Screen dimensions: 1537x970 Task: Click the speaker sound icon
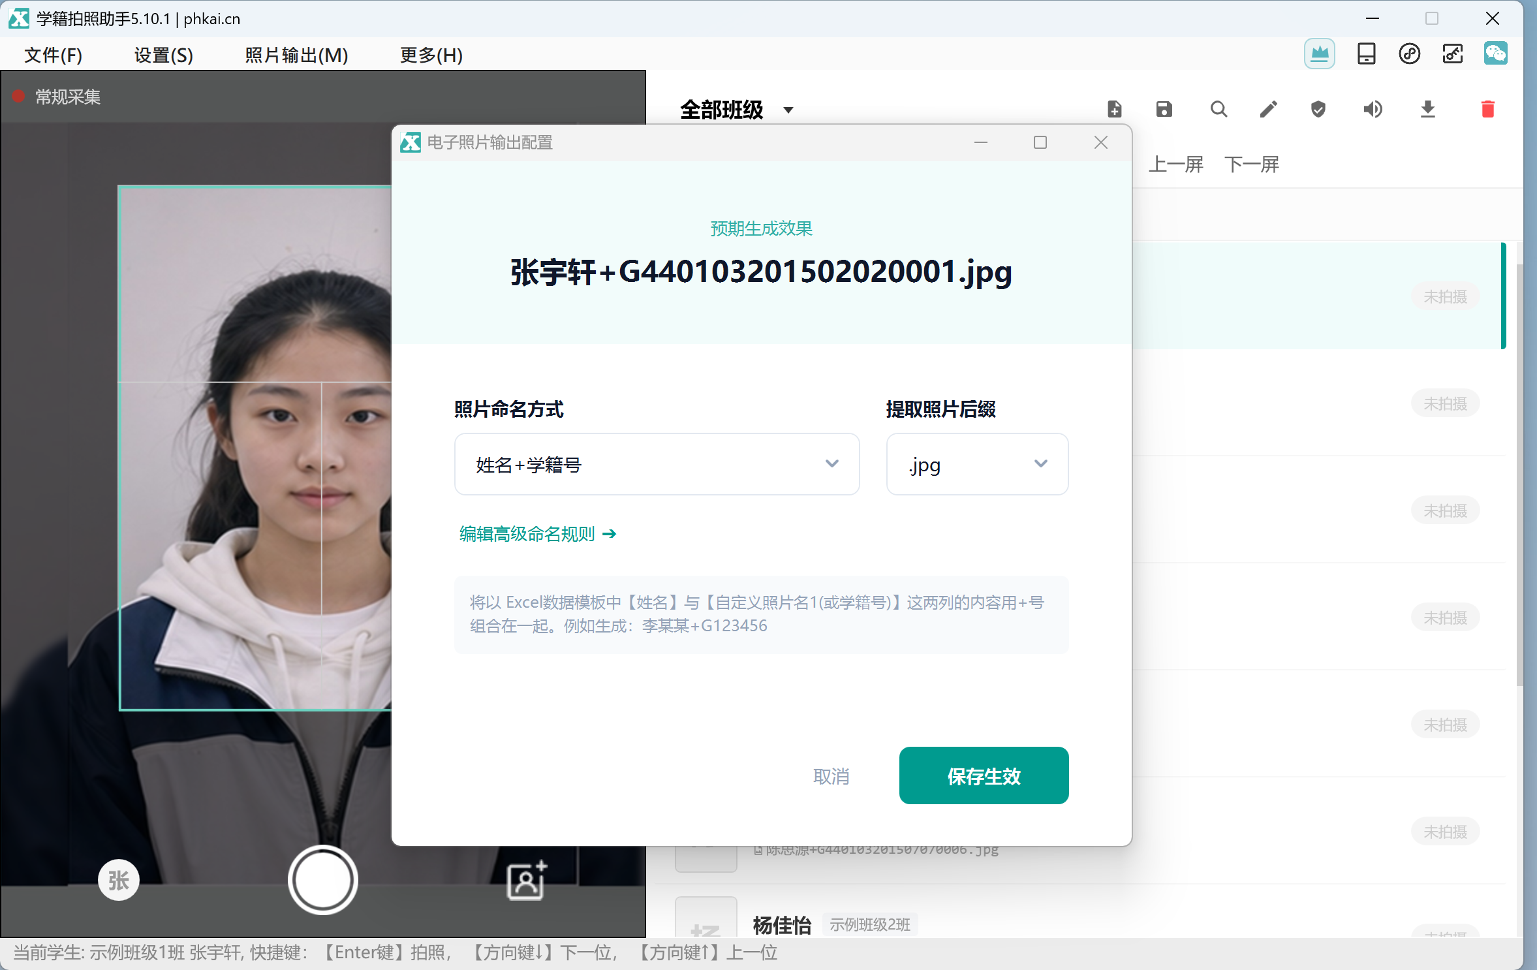(x=1373, y=109)
